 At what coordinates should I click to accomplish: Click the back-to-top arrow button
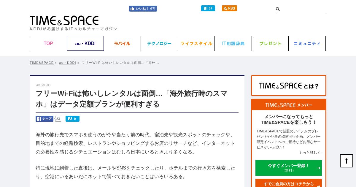coord(347,161)
